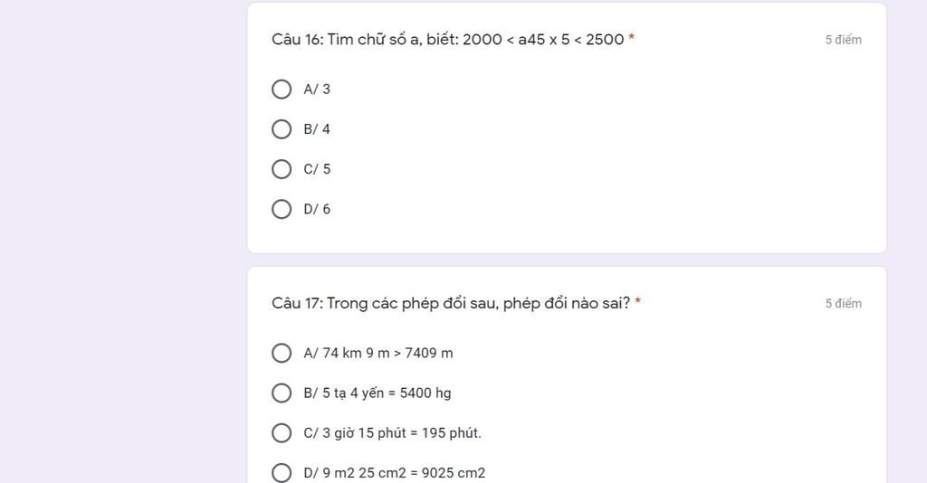Click the 'C/ 5' option label text
This screenshot has height=483, width=927.
point(317,169)
